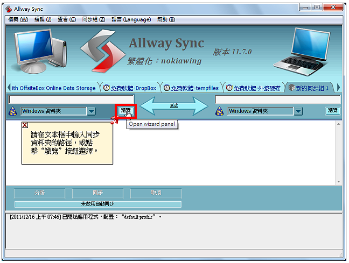The height and width of the screenshot is (263, 349).
Task: Expand the left folder type dropdown arrow
Action: (x=92, y=111)
